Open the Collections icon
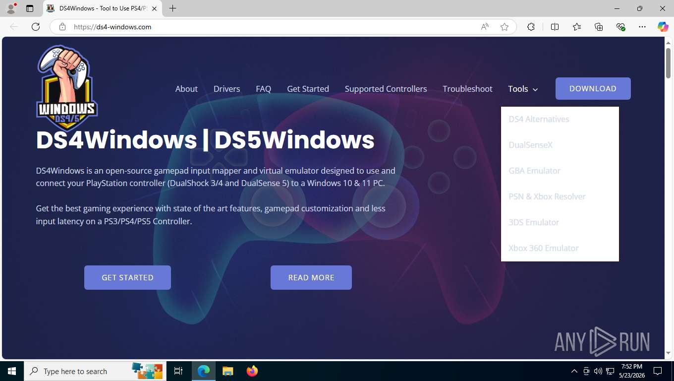Viewport: 674px width, 381px height. click(599, 27)
